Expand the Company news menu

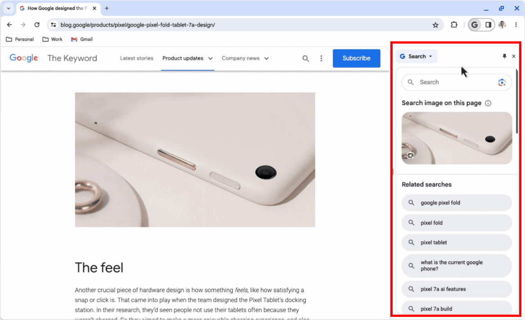click(245, 58)
